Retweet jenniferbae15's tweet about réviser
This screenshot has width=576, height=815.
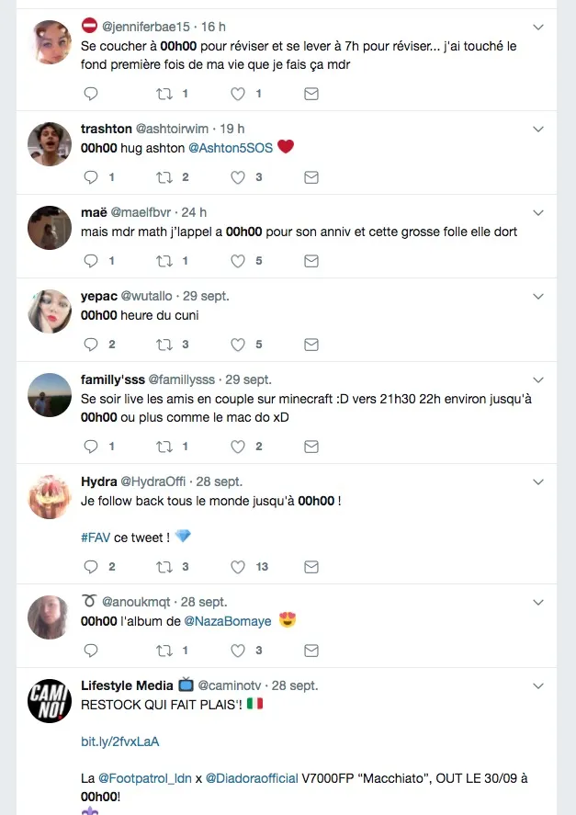click(x=165, y=94)
